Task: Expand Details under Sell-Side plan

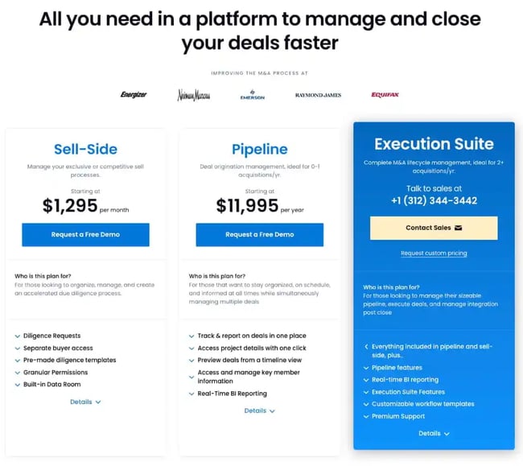Action: (x=85, y=401)
